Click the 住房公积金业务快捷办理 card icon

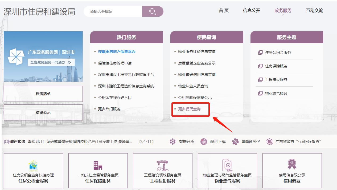(33, 165)
